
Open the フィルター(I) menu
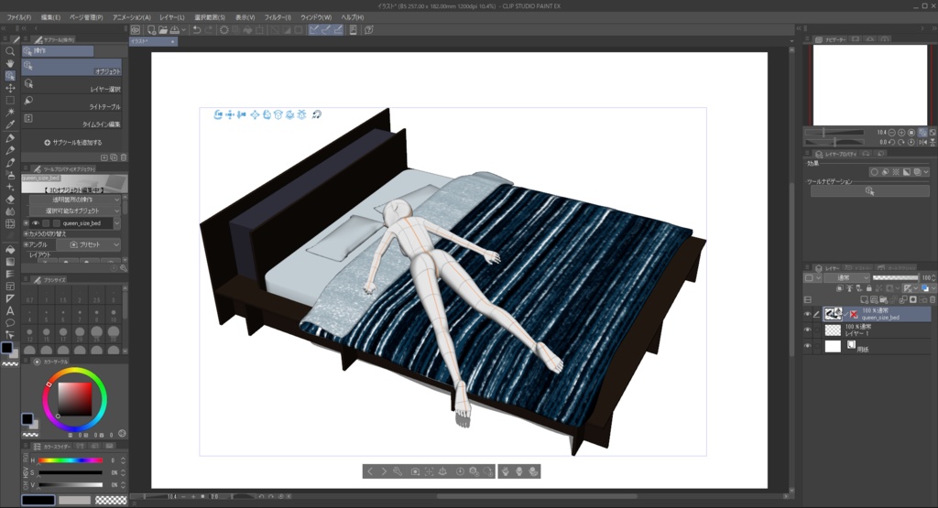click(278, 17)
